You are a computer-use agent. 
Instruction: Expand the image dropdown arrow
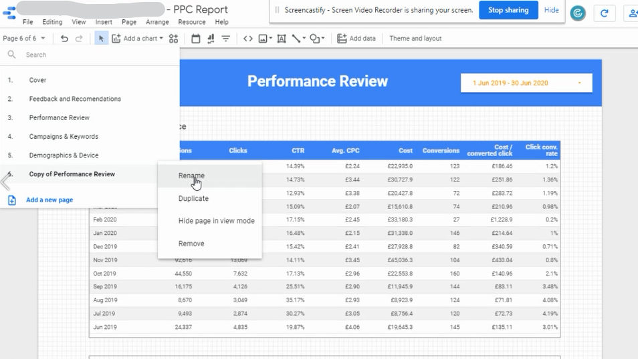tap(271, 38)
